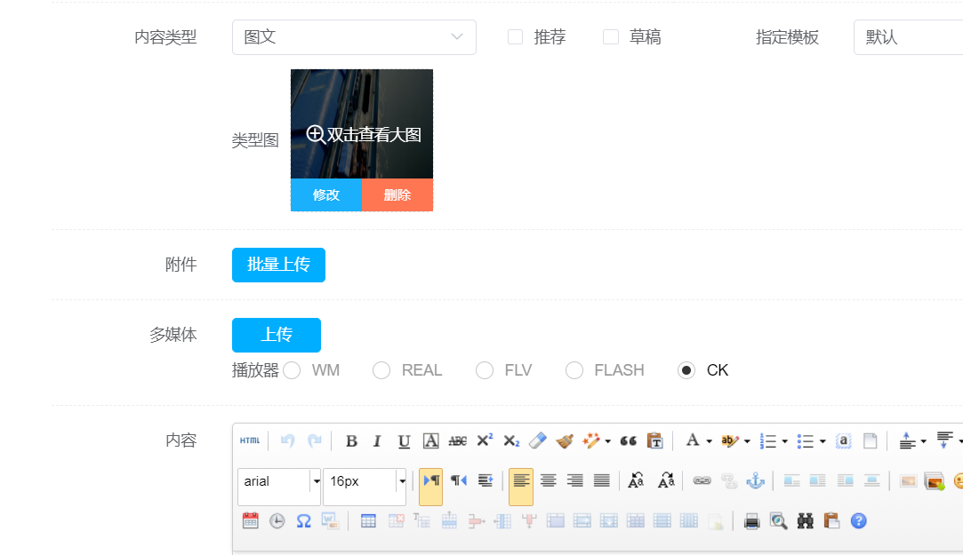The image size is (963, 555).
Task: Insert a blockquote
Action: click(629, 441)
